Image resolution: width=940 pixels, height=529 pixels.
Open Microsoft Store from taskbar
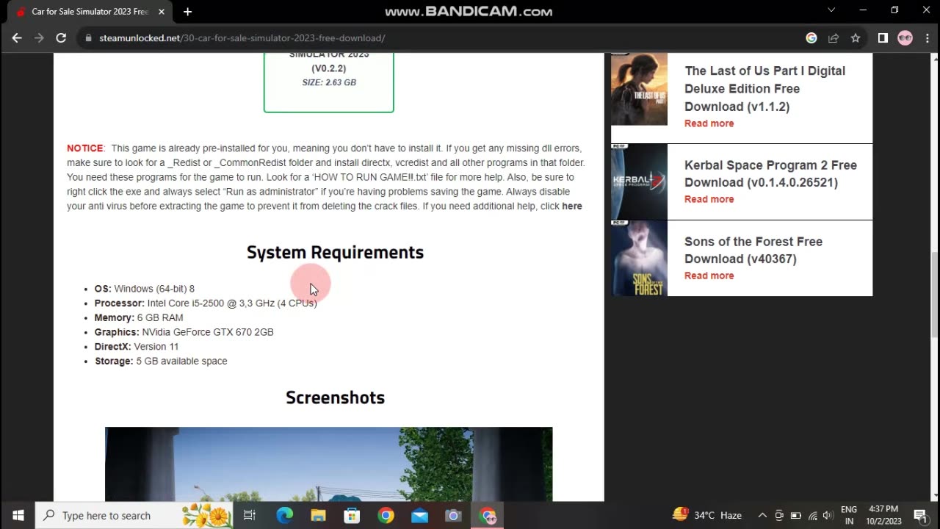tap(352, 515)
